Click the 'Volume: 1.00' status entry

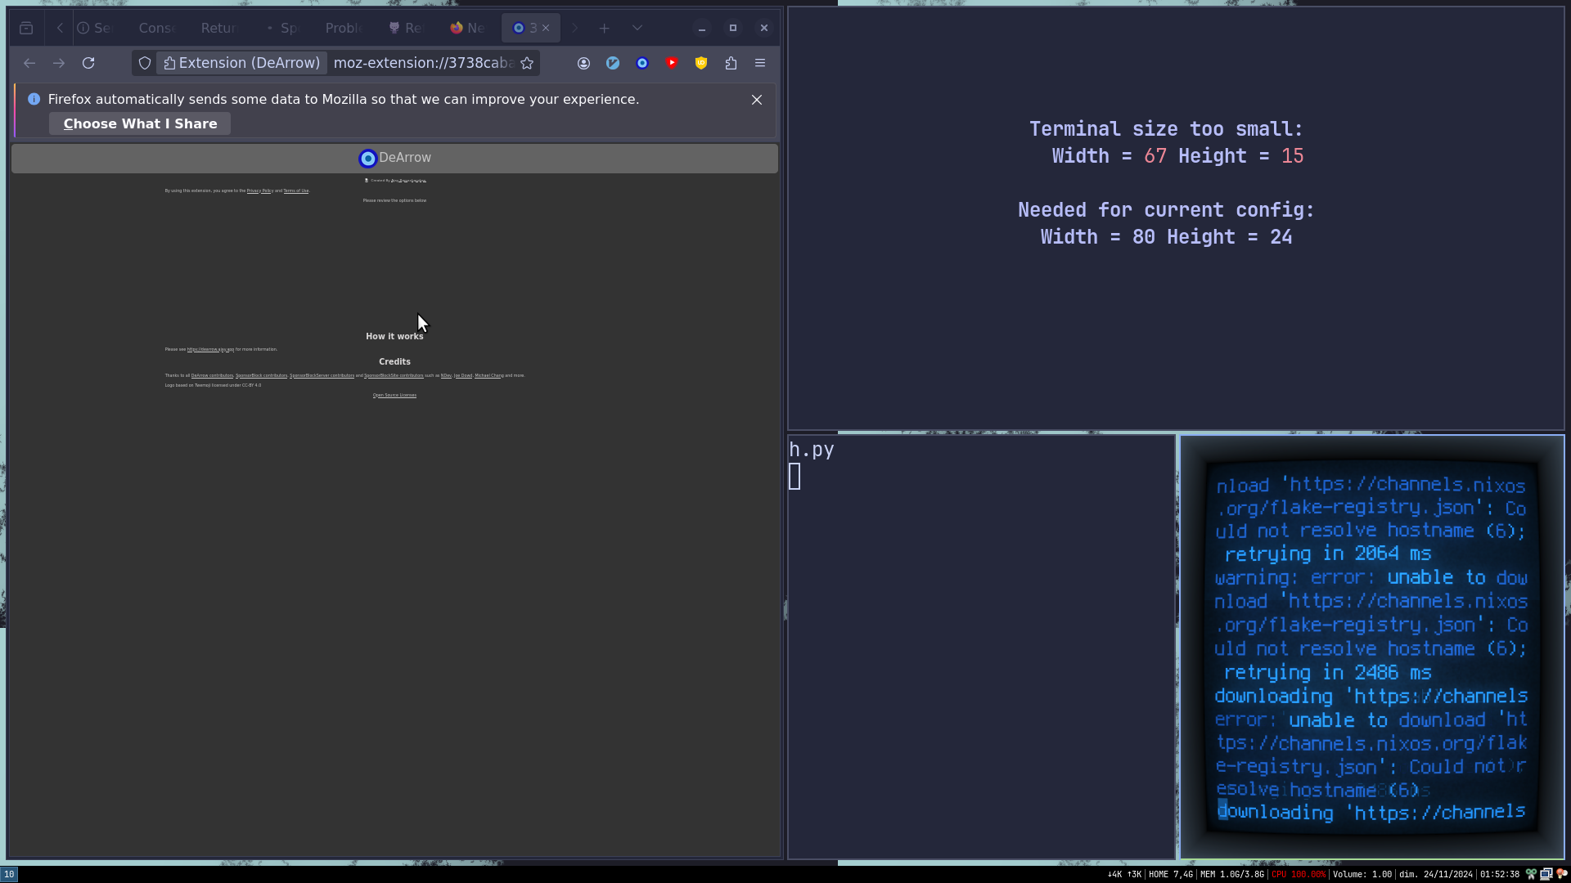tap(1362, 874)
